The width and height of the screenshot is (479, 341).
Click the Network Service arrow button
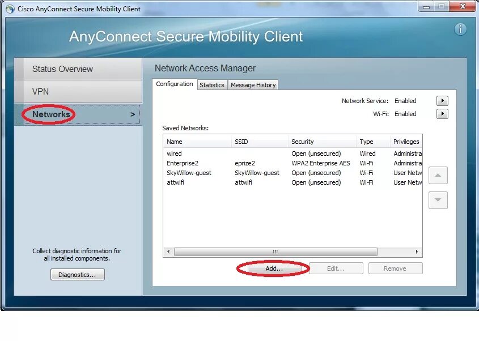coord(442,101)
